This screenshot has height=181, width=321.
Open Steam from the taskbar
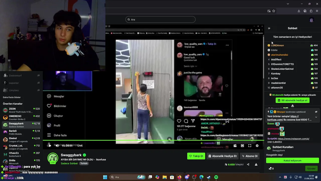point(209,177)
